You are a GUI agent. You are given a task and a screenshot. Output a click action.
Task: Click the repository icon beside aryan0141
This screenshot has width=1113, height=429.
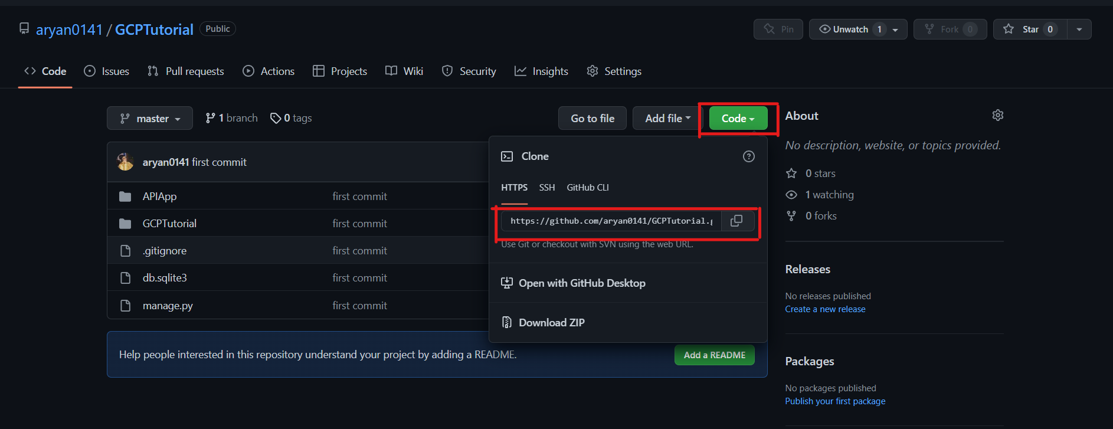pyautogui.click(x=24, y=28)
